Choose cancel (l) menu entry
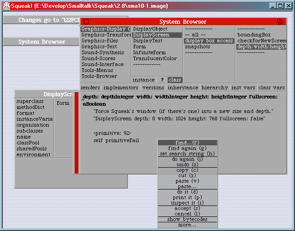The height and width of the screenshot is (231, 295). 188,214
